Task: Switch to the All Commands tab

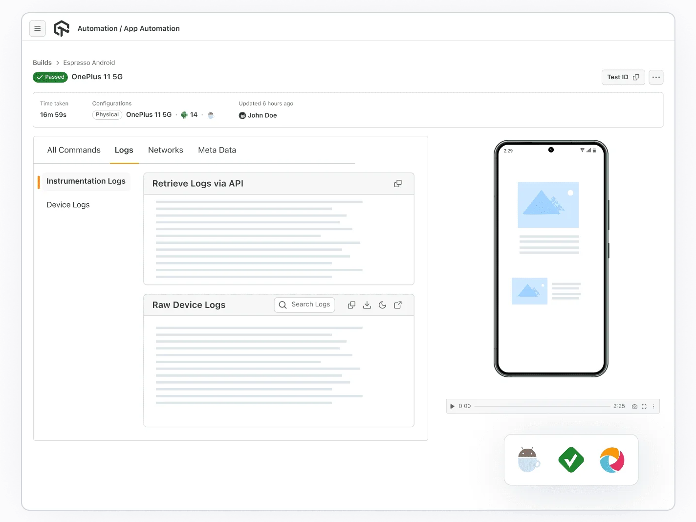Action: [x=74, y=150]
